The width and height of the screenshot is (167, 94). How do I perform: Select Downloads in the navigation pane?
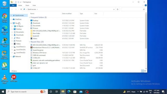coord(20,35)
